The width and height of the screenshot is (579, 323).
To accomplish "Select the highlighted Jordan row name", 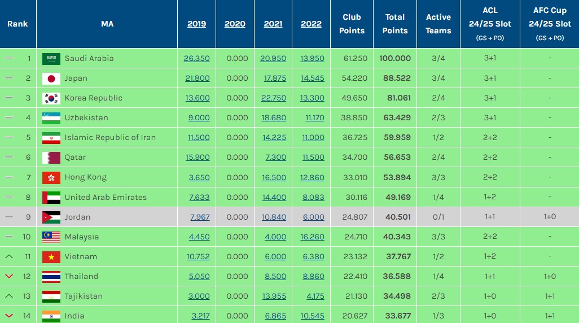I will (77, 217).
